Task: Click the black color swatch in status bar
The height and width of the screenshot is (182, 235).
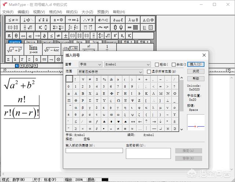Action: (105, 179)
